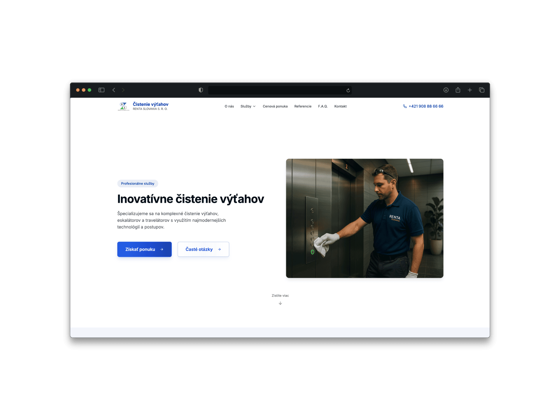The image size is (560, 420).
Task: Click the Zistite viac down arrow
Action: pos(280,303)
